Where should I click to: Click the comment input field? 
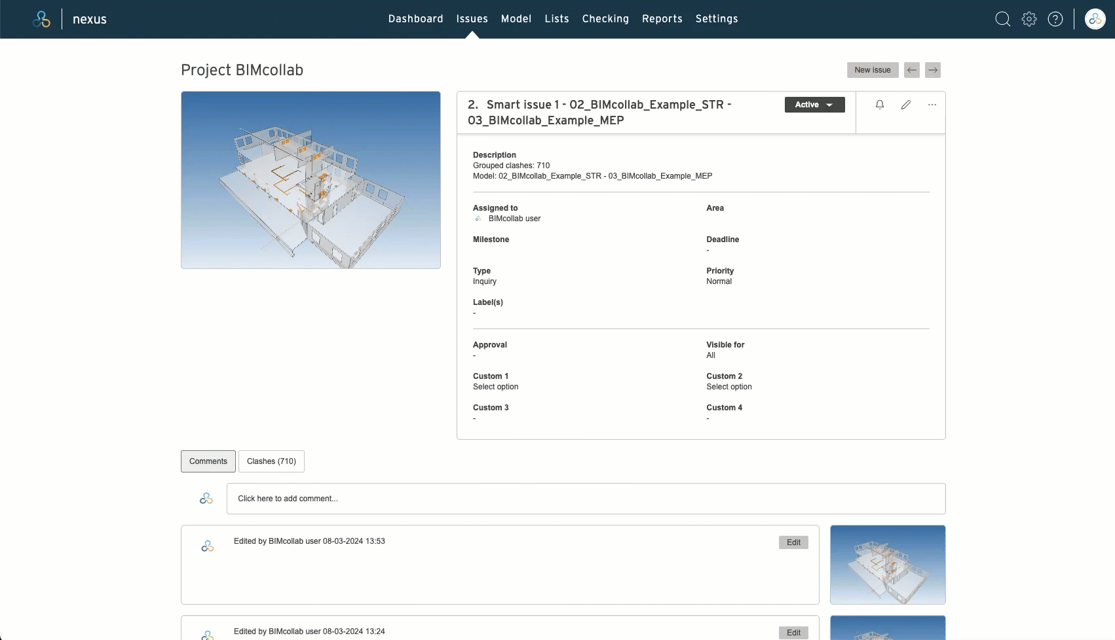(586, 499)
